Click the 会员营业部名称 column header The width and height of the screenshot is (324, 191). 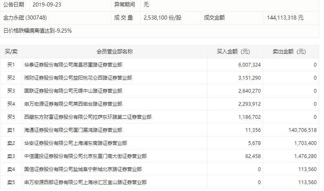[115, 52]
